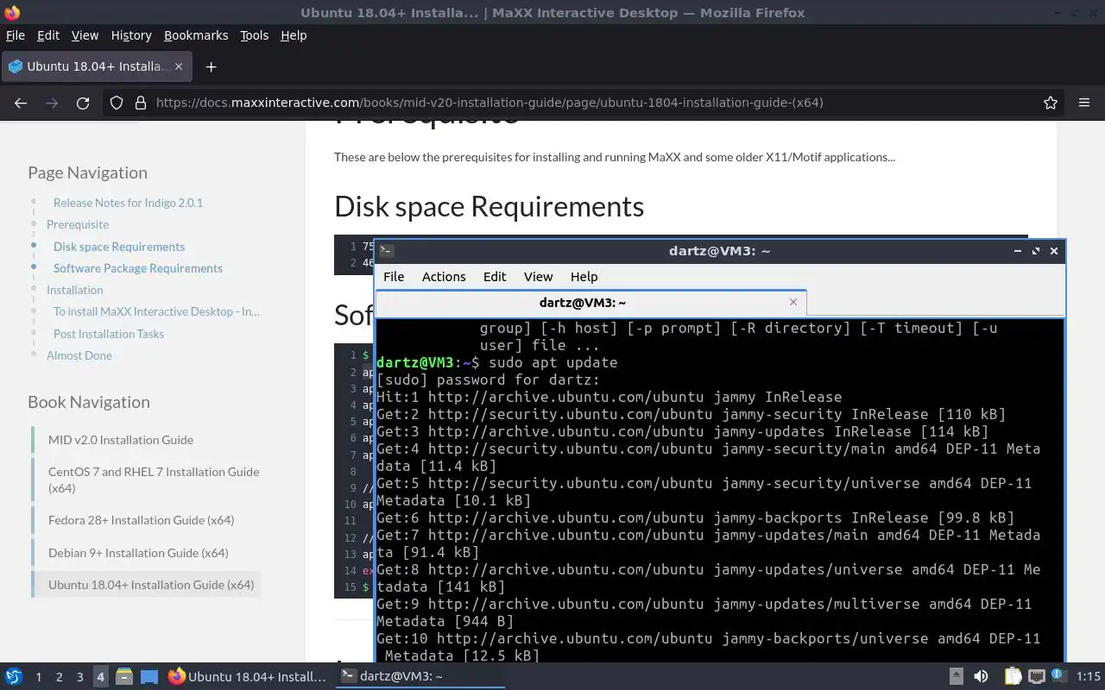Viewport: 1105px width, 690px height.
Task: Open Firefox Edit menu
Action: [x=48, y=35]
